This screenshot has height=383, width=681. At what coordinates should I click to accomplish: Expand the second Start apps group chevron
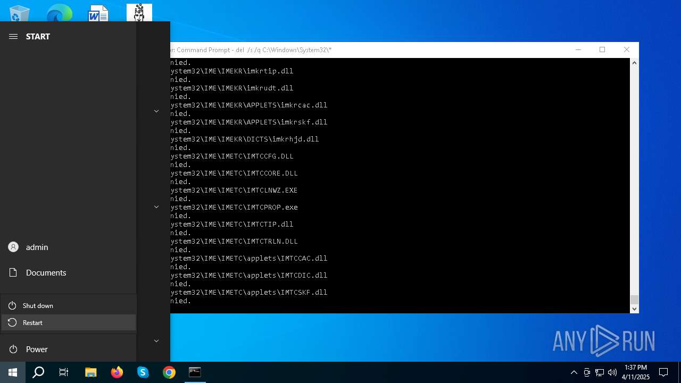click(156, 207)
